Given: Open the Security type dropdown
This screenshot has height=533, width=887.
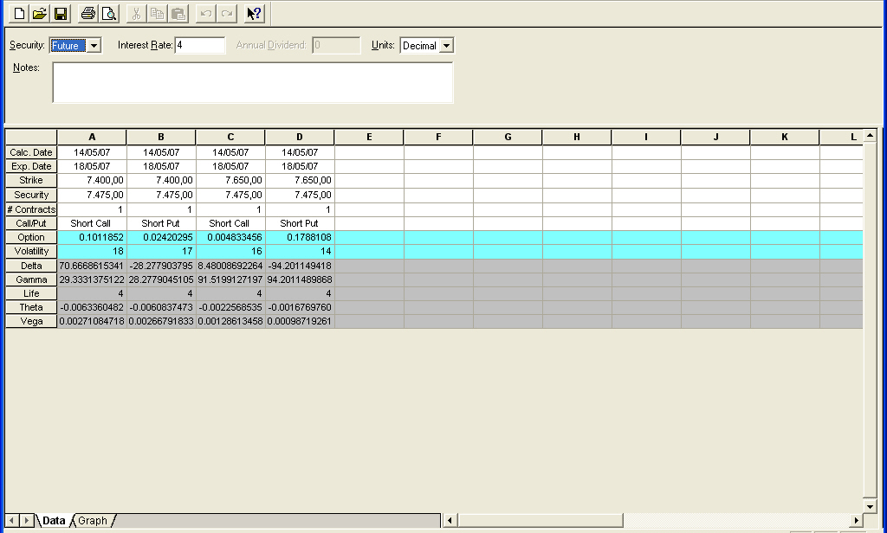Looking at the screenshot, I should click(x=94, y=45).
